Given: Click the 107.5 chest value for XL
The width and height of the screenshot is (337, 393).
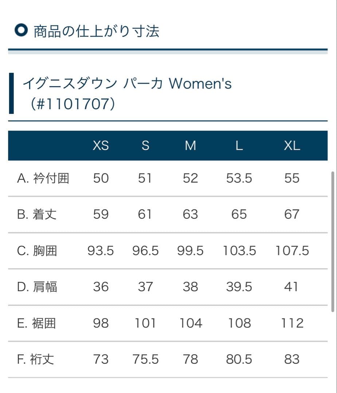Looking at the screenshot, I should click(x=292, y=251).
